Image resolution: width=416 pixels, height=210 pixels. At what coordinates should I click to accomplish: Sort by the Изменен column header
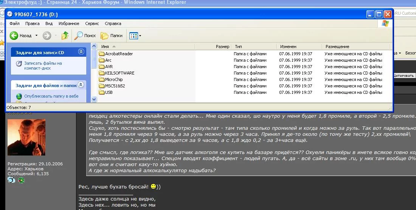click(288, 47)
